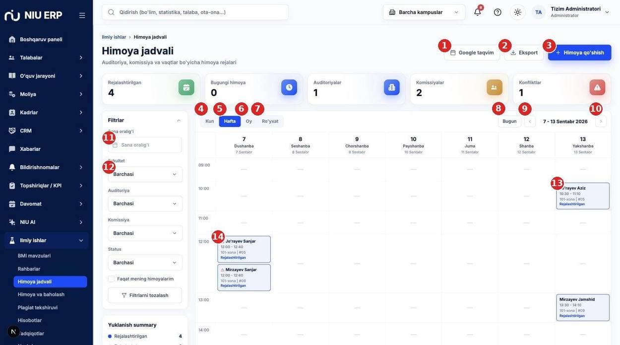Click the Boshqaruv paneli home icon
Viewport: 620px width, 345px height.
tap(12, 39)
